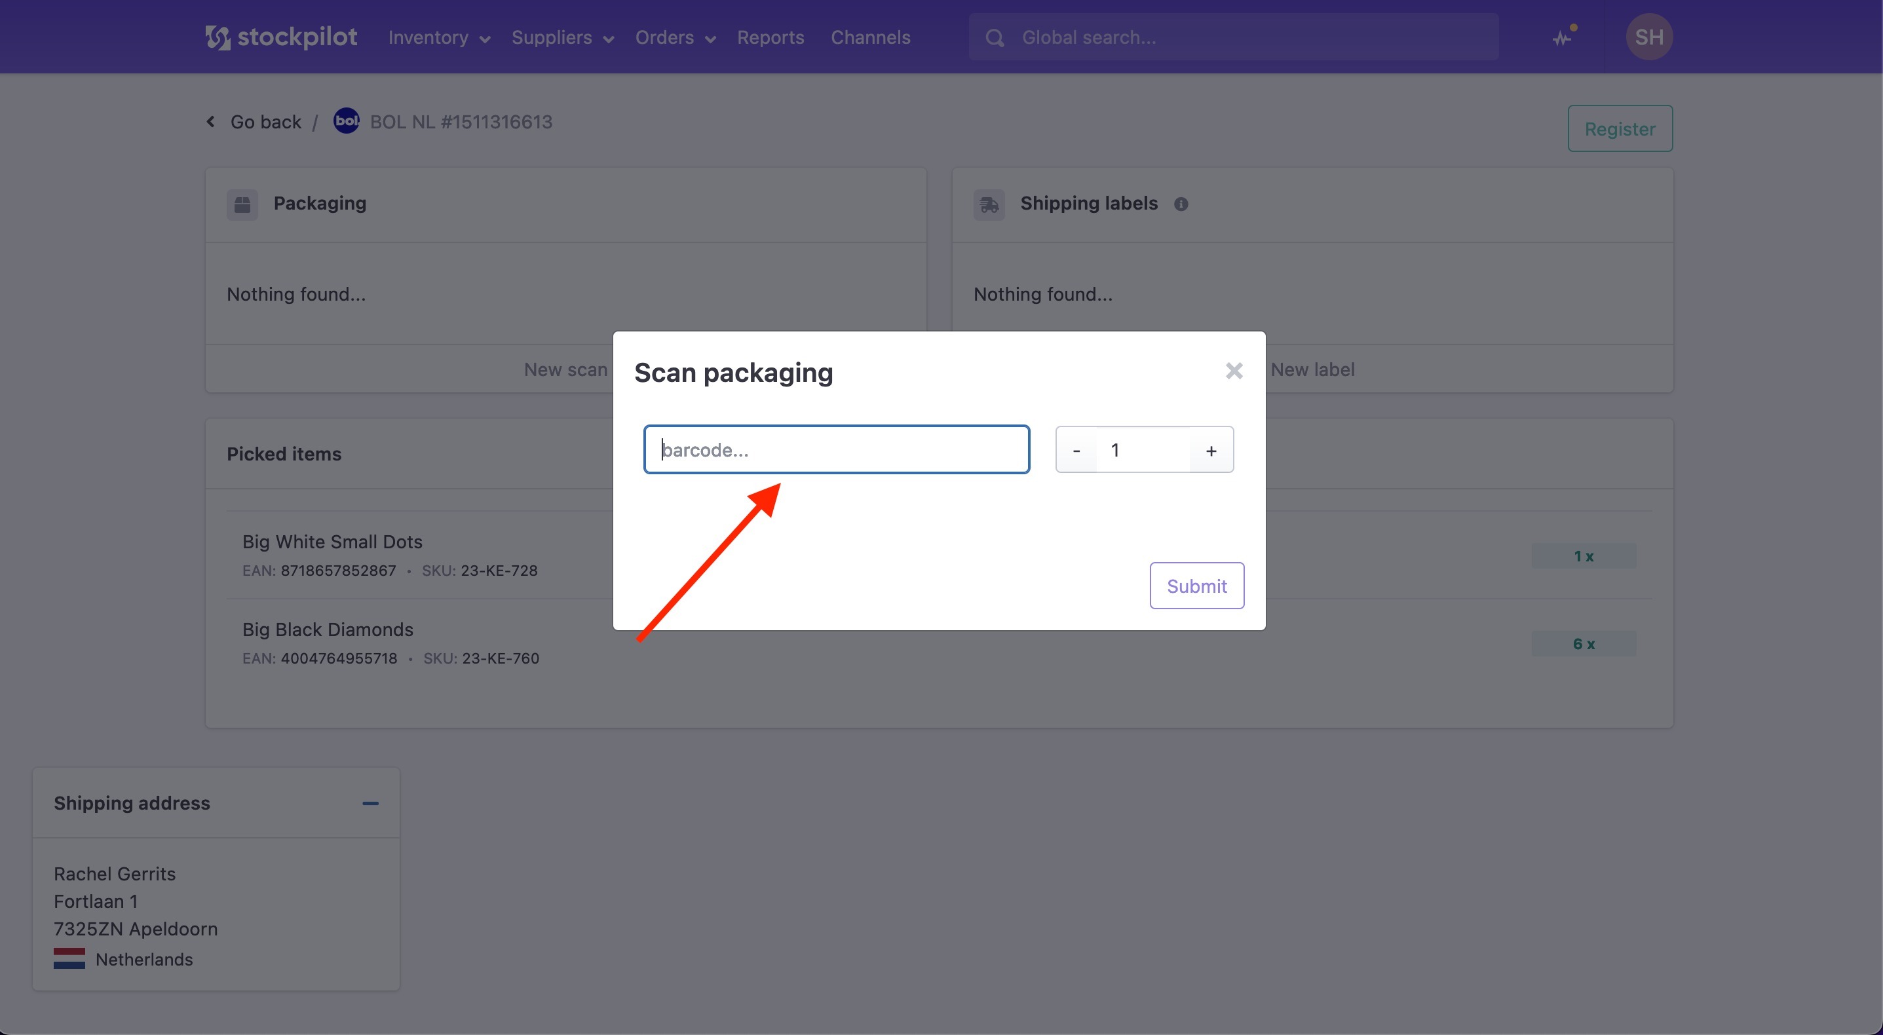Image resolution: width=1883 pixels, height=1035 pixels.
Task: Open the activity pulse notifications icon
Action: point(1563,37)
